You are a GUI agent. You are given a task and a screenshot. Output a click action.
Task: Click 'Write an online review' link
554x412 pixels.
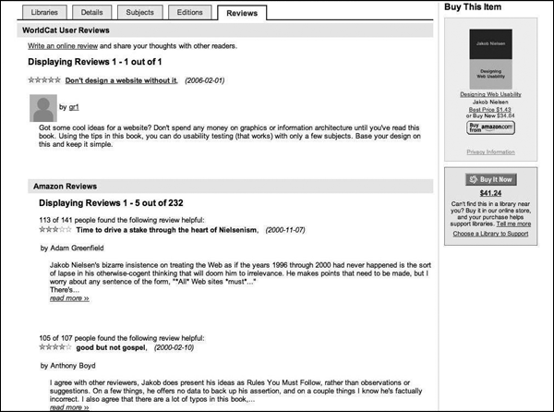(62, 45)
